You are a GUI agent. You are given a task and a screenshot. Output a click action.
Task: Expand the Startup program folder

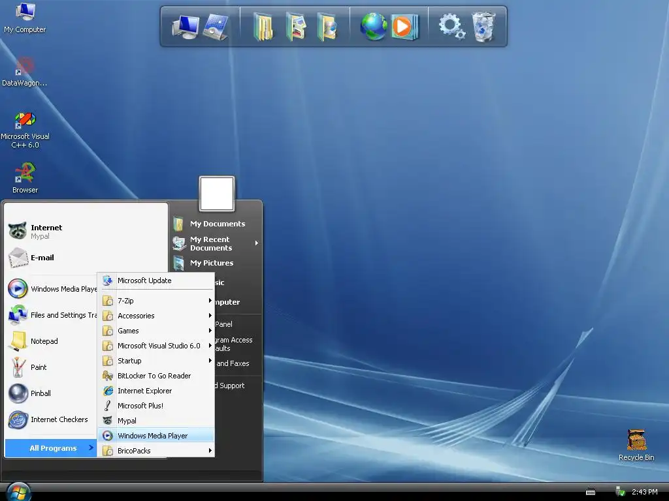point(156,361)
